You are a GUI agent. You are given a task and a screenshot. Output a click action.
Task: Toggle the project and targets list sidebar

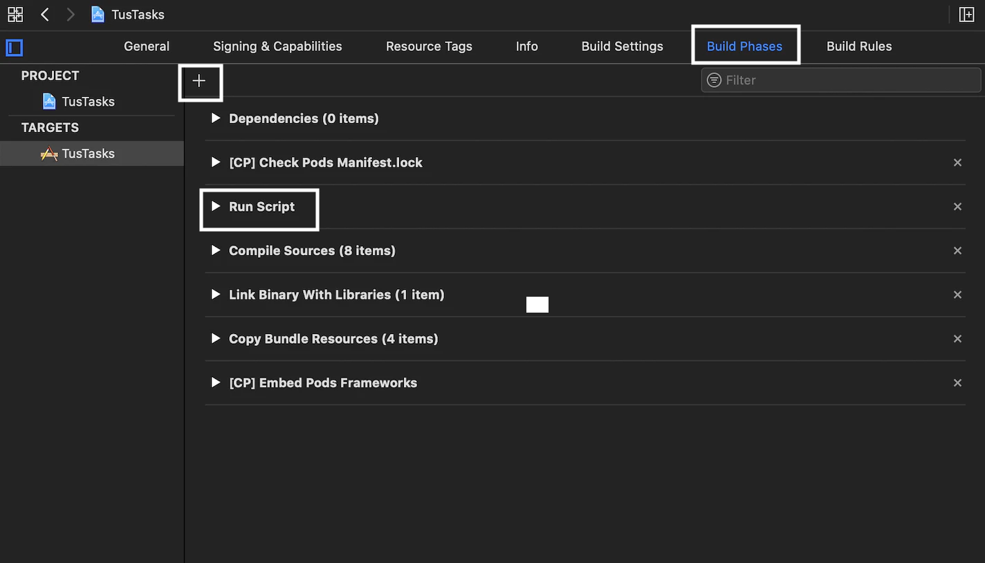(x=15, y=48)
